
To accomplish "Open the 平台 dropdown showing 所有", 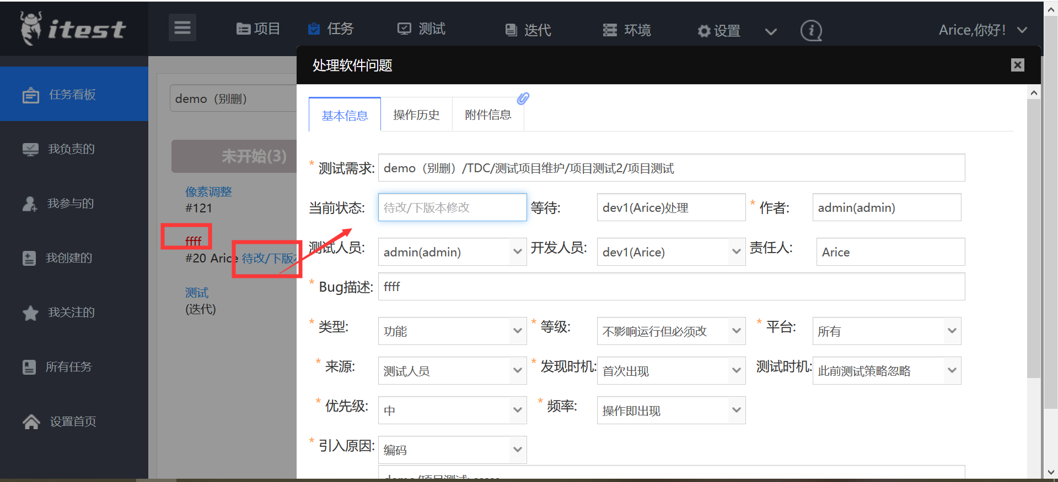I will [x=887, y=331].
